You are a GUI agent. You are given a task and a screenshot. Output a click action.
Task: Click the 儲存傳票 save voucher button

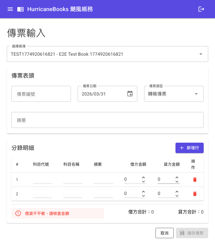point(192,233)
